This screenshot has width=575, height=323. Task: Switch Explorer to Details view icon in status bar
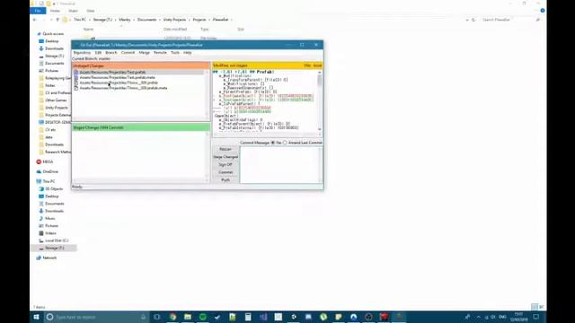click(x=535, y=307)
